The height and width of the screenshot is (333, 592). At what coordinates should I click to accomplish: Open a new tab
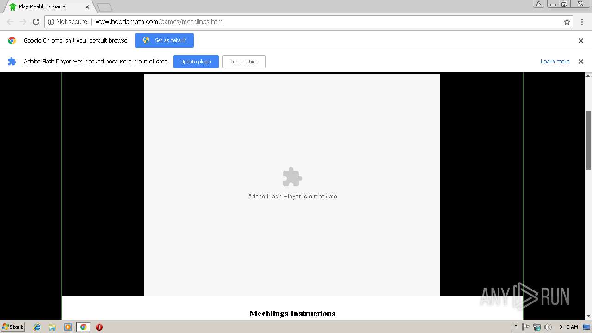pos(105,7)
